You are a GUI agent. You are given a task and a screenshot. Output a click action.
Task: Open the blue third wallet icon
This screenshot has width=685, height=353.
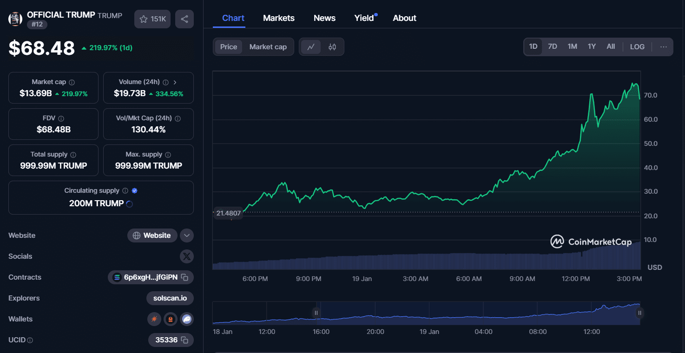tap(187, 319)
